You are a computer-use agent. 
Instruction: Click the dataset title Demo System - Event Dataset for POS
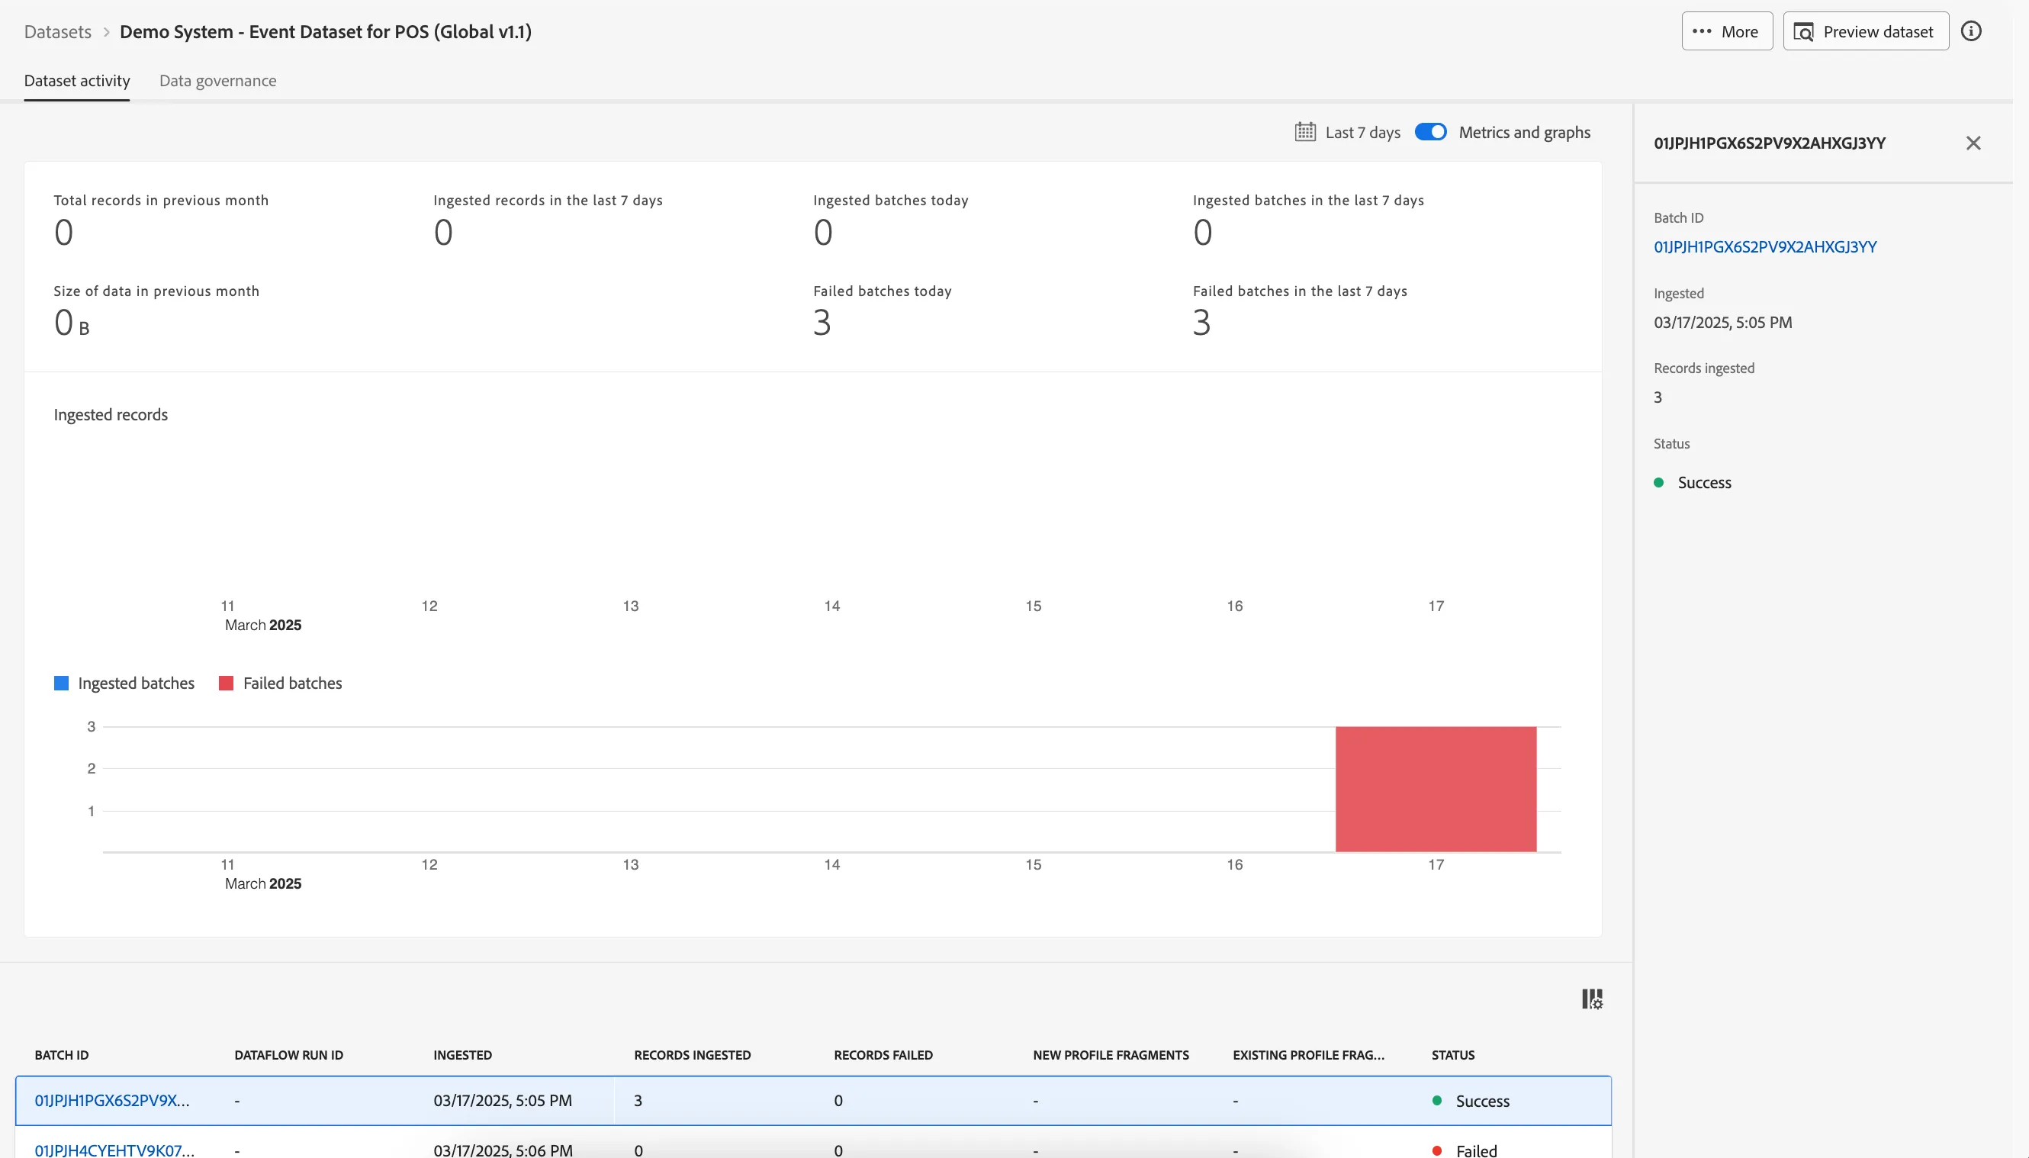tap(325, 32)
